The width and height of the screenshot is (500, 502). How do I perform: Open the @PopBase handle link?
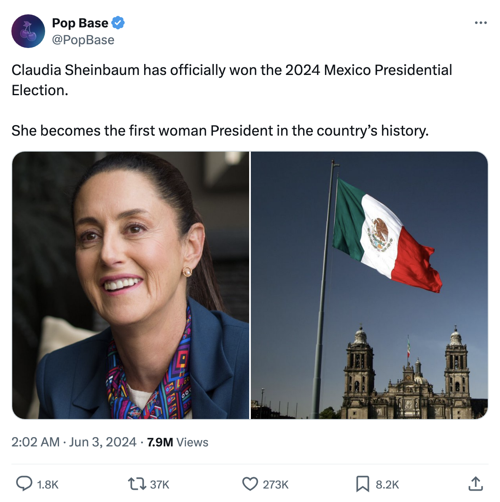[x=83, y=40]
